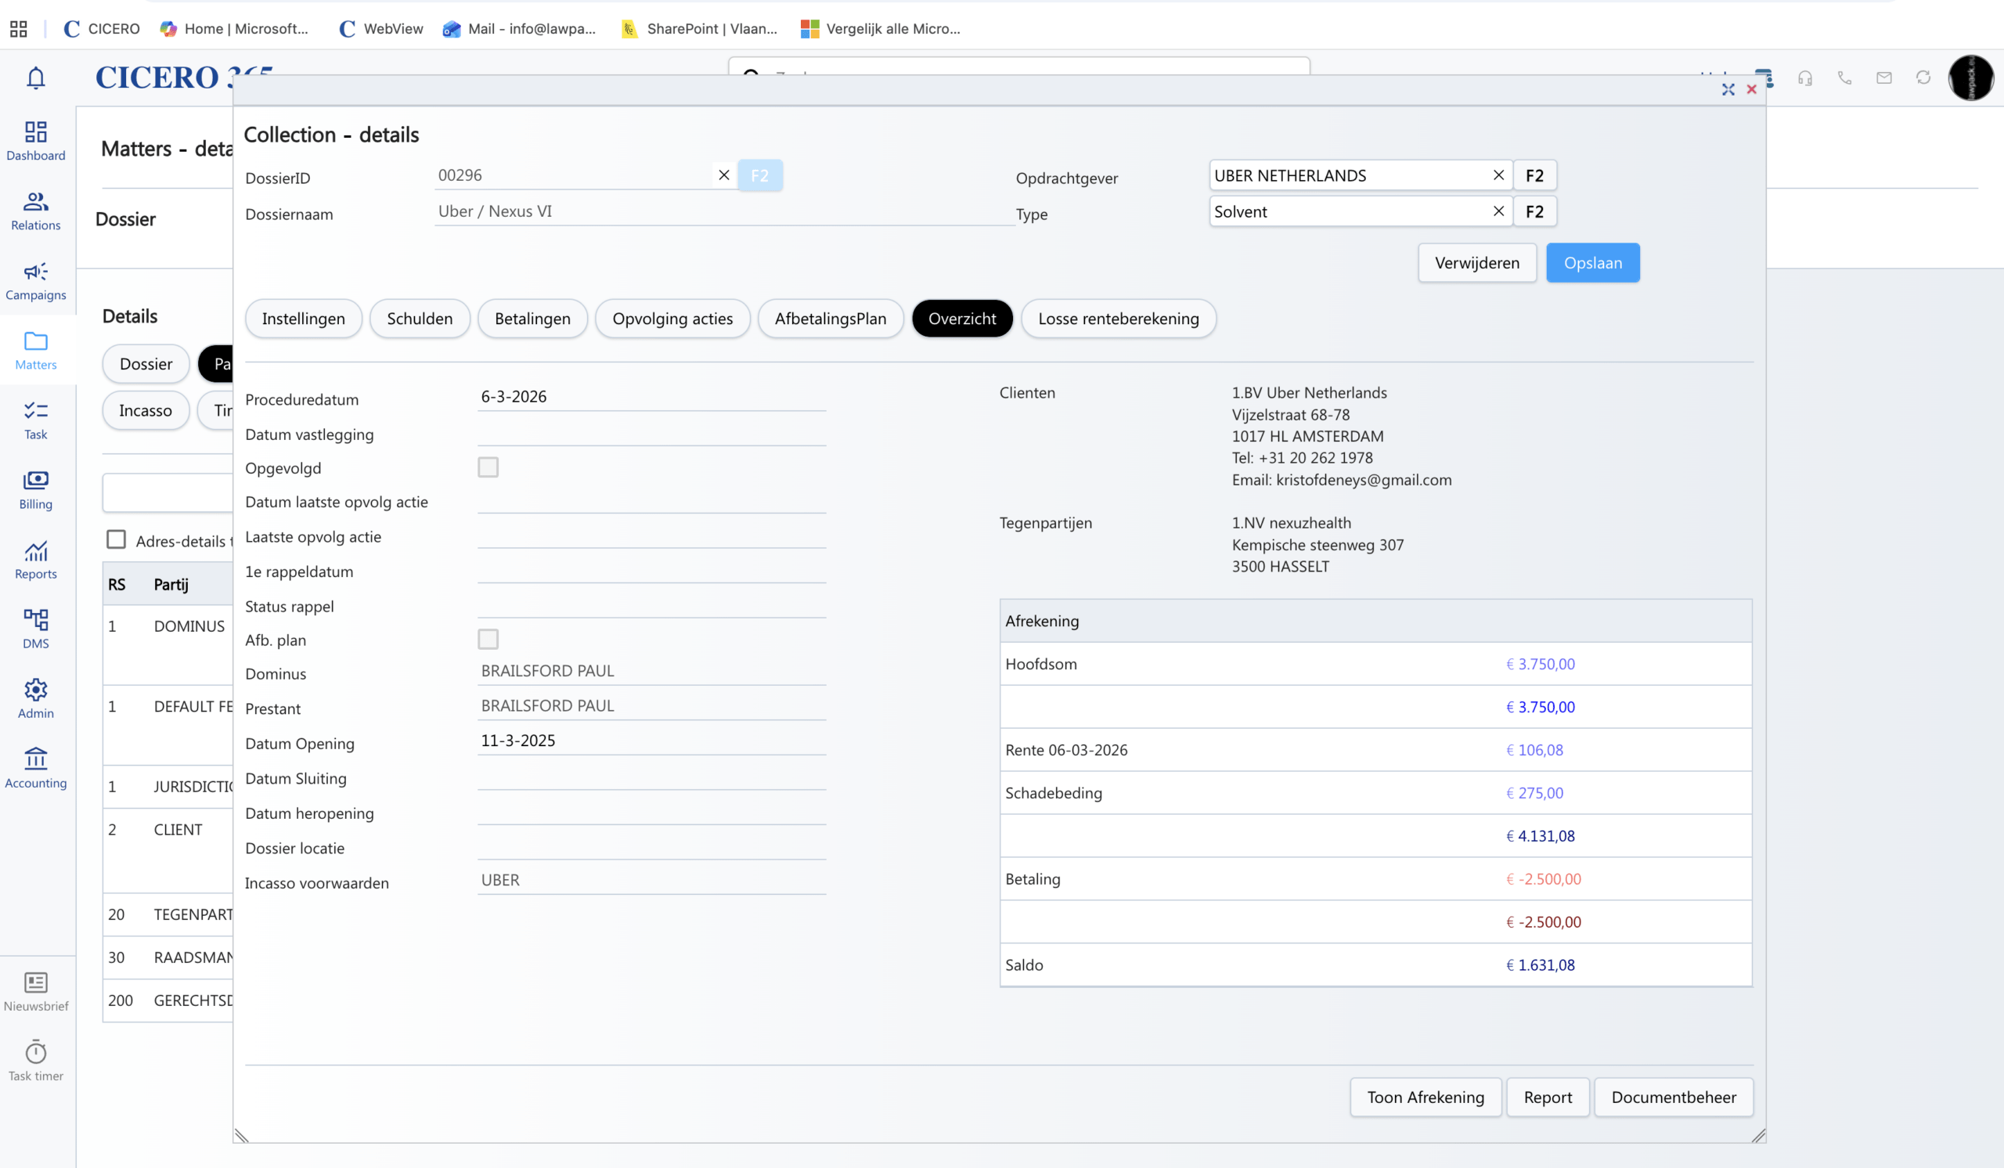2004x1168 pixels.
Task: Click the Proceduredatum date field
Action: click(x=651, y=397)
